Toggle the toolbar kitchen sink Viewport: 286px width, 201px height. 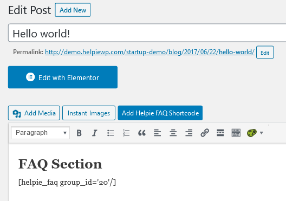tap(236, 133)
